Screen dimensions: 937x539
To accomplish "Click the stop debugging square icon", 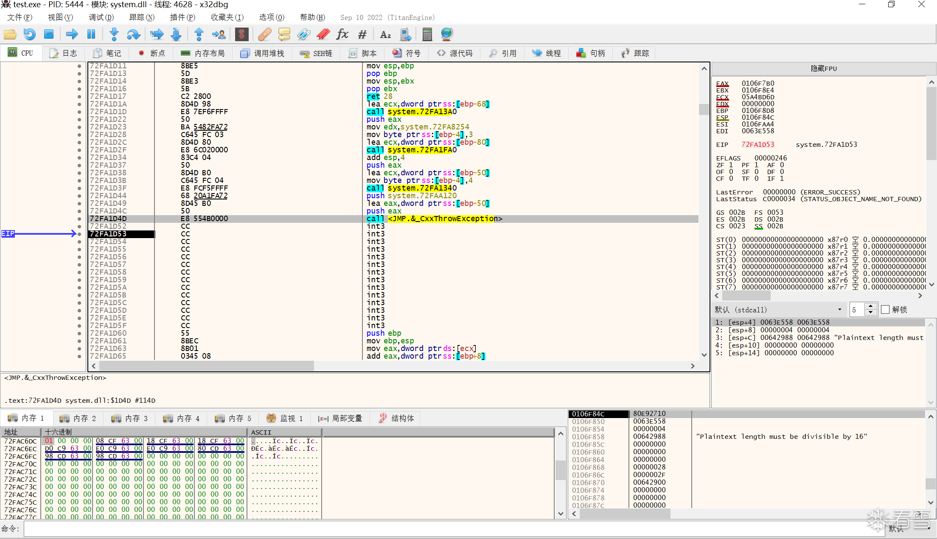I will tap(49, 34).
